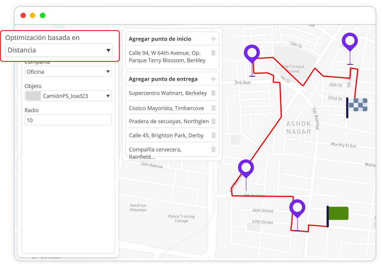This screenshot has height=267, width=382.
Task: Click the Objeto field label
Action: coord(33,86)
